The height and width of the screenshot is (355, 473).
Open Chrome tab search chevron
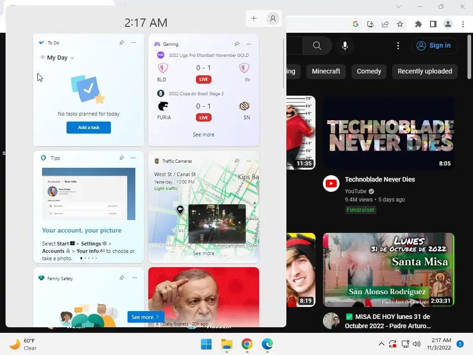coord(399,6)
